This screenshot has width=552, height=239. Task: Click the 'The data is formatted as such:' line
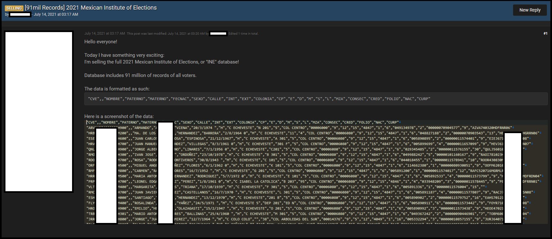point(117,89)
